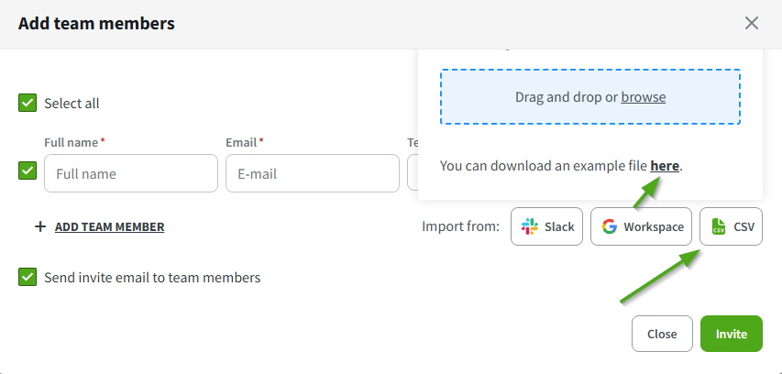
Task: Click the green CSV file icon
Action: tap(719, 226)
